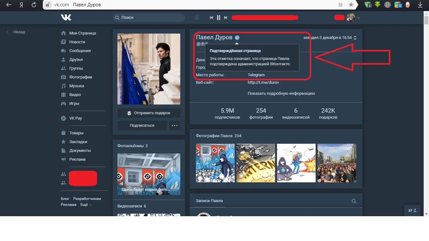Open 6 видеозаписей counter
This screenshot has height=241, width=429.
point(296,114)
